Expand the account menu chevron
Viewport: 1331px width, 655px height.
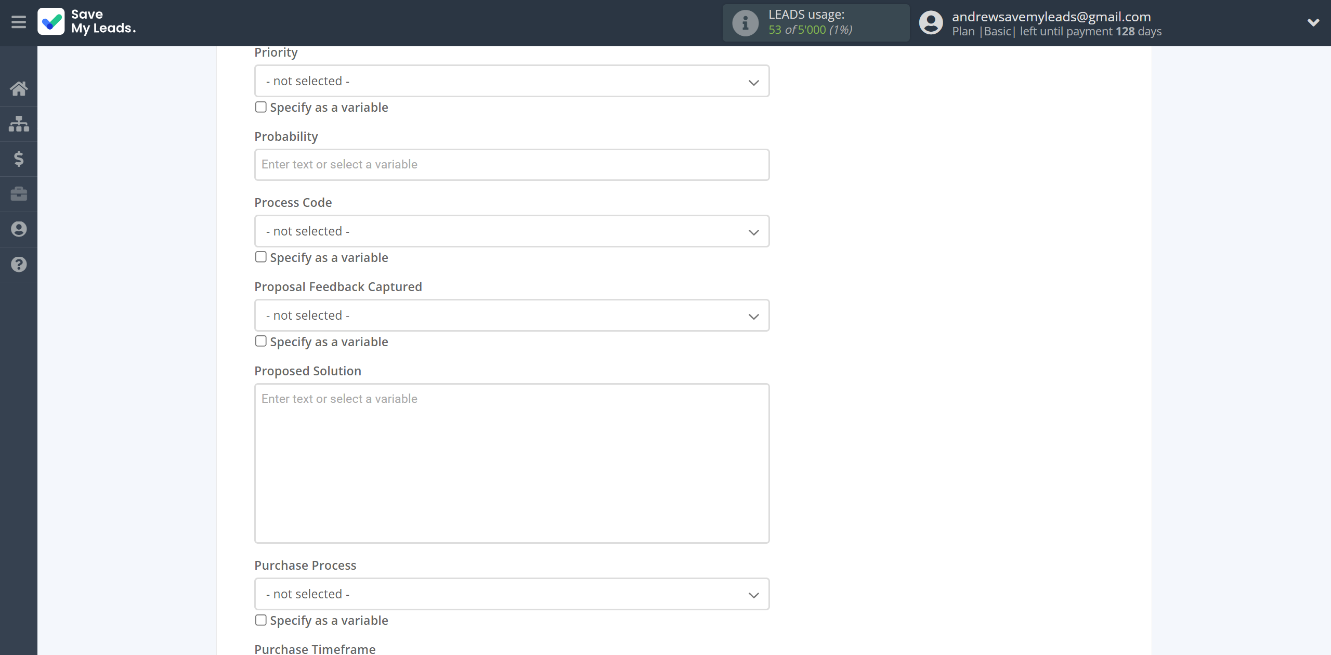click(1313, 22)
